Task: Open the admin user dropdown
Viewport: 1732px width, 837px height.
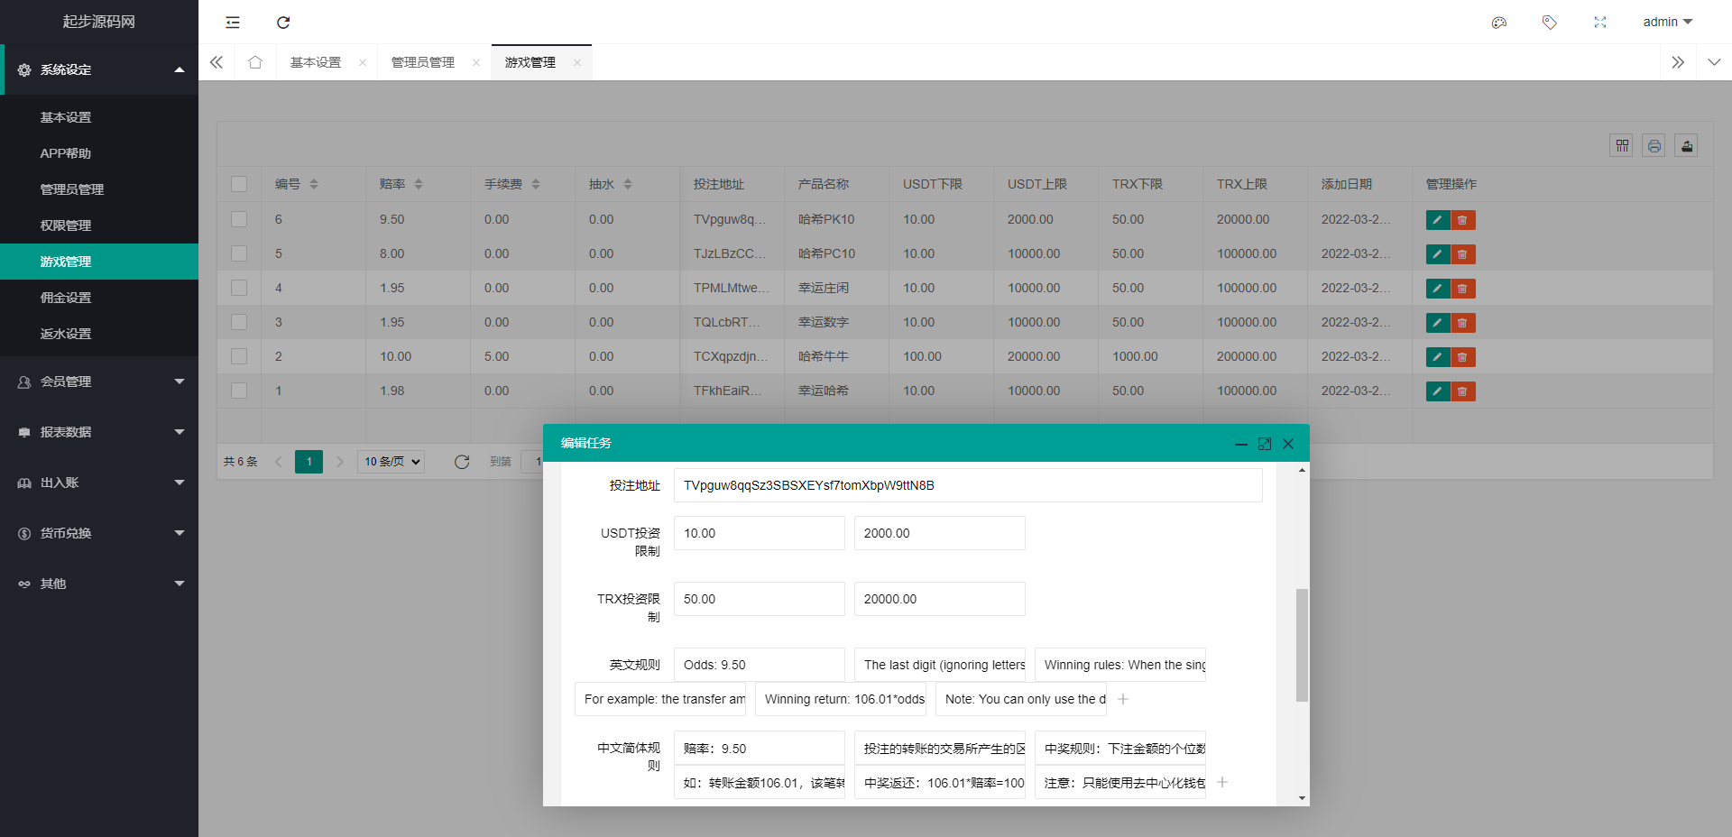Action: coord(1667,23)
